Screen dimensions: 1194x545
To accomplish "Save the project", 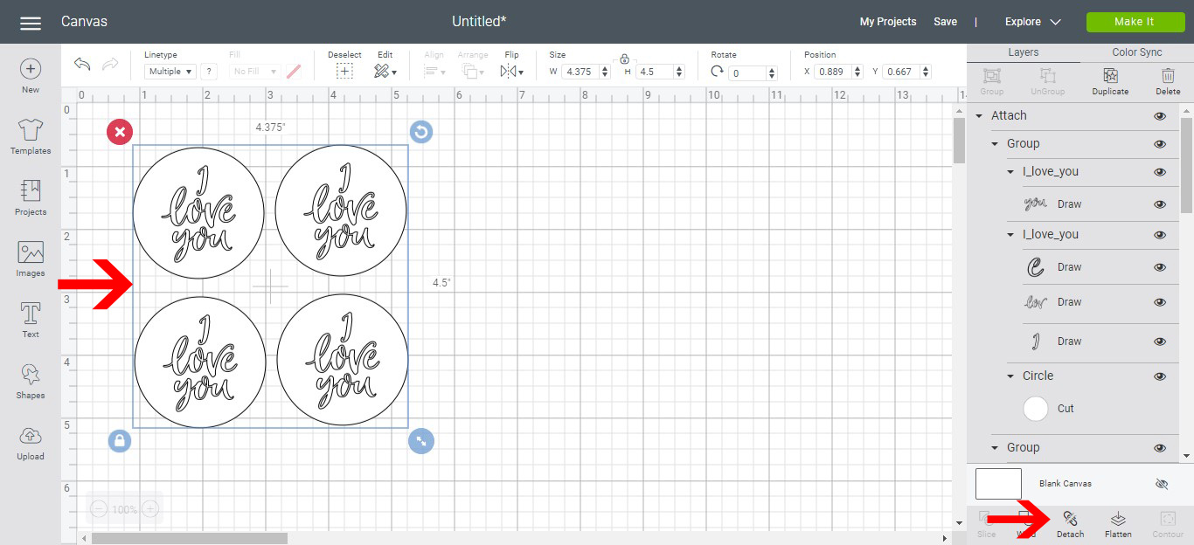I will click(x=945, y=22).
